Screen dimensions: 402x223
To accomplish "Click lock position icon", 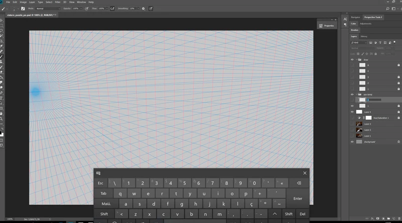I will coord(367,54).
